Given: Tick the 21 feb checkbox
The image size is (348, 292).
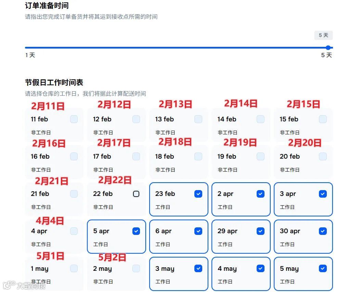Looking at the screenshot, I should pos(74,194).
